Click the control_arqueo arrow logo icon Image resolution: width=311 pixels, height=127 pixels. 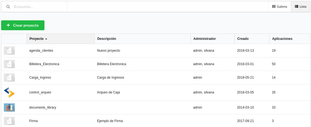(x=9, y=92)
